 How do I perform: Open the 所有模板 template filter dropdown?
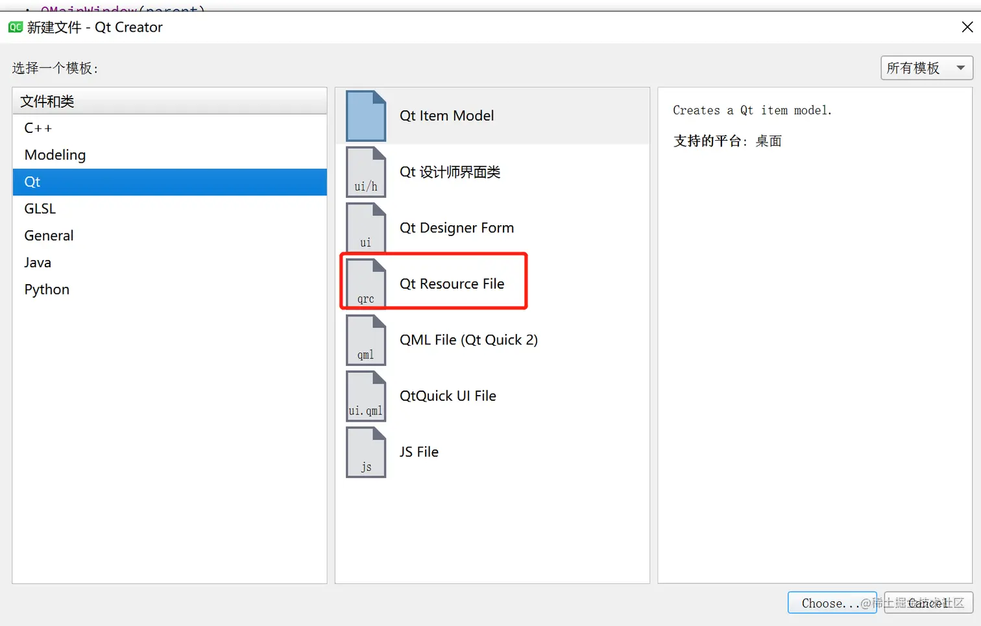coord(926,68)
